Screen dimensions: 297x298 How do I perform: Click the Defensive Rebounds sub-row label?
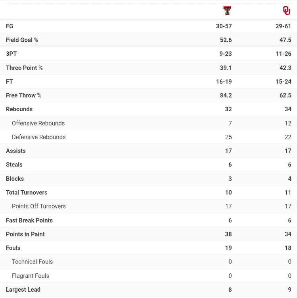[39, 137]
